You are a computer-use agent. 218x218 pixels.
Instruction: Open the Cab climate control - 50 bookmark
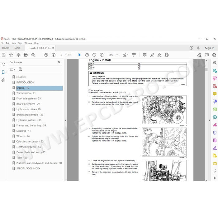pos(30,141)
